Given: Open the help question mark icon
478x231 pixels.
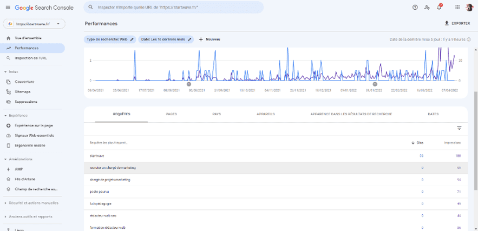Looking at the screenshot, I should coord(415,8).
